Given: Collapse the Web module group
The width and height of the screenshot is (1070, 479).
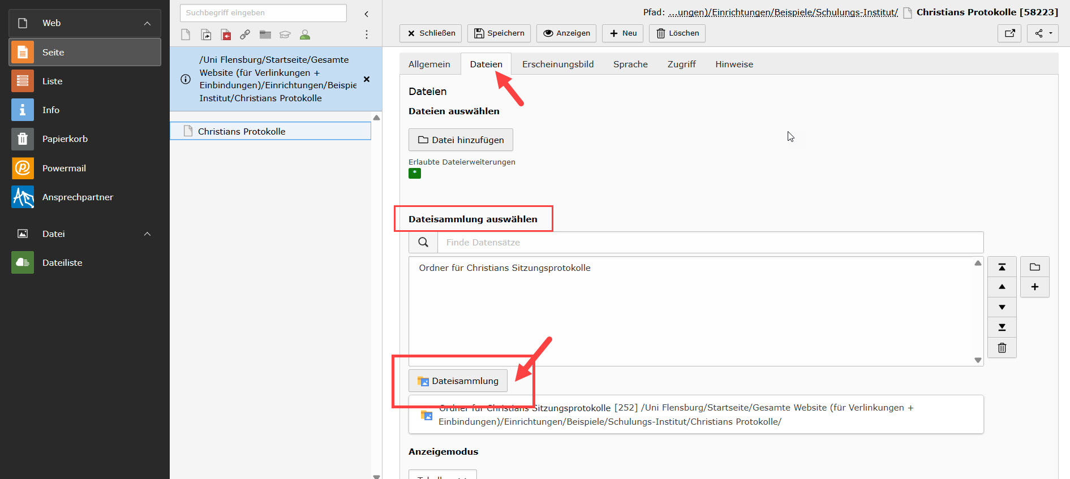Looking at the screenshot, I should (147, 23).
